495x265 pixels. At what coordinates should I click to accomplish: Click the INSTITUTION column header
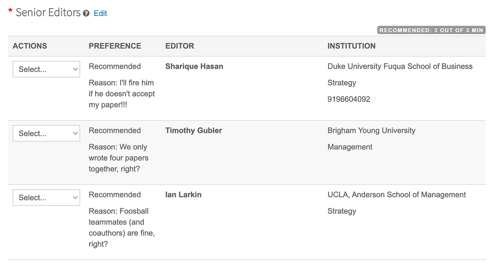click(x=352, y=46)
